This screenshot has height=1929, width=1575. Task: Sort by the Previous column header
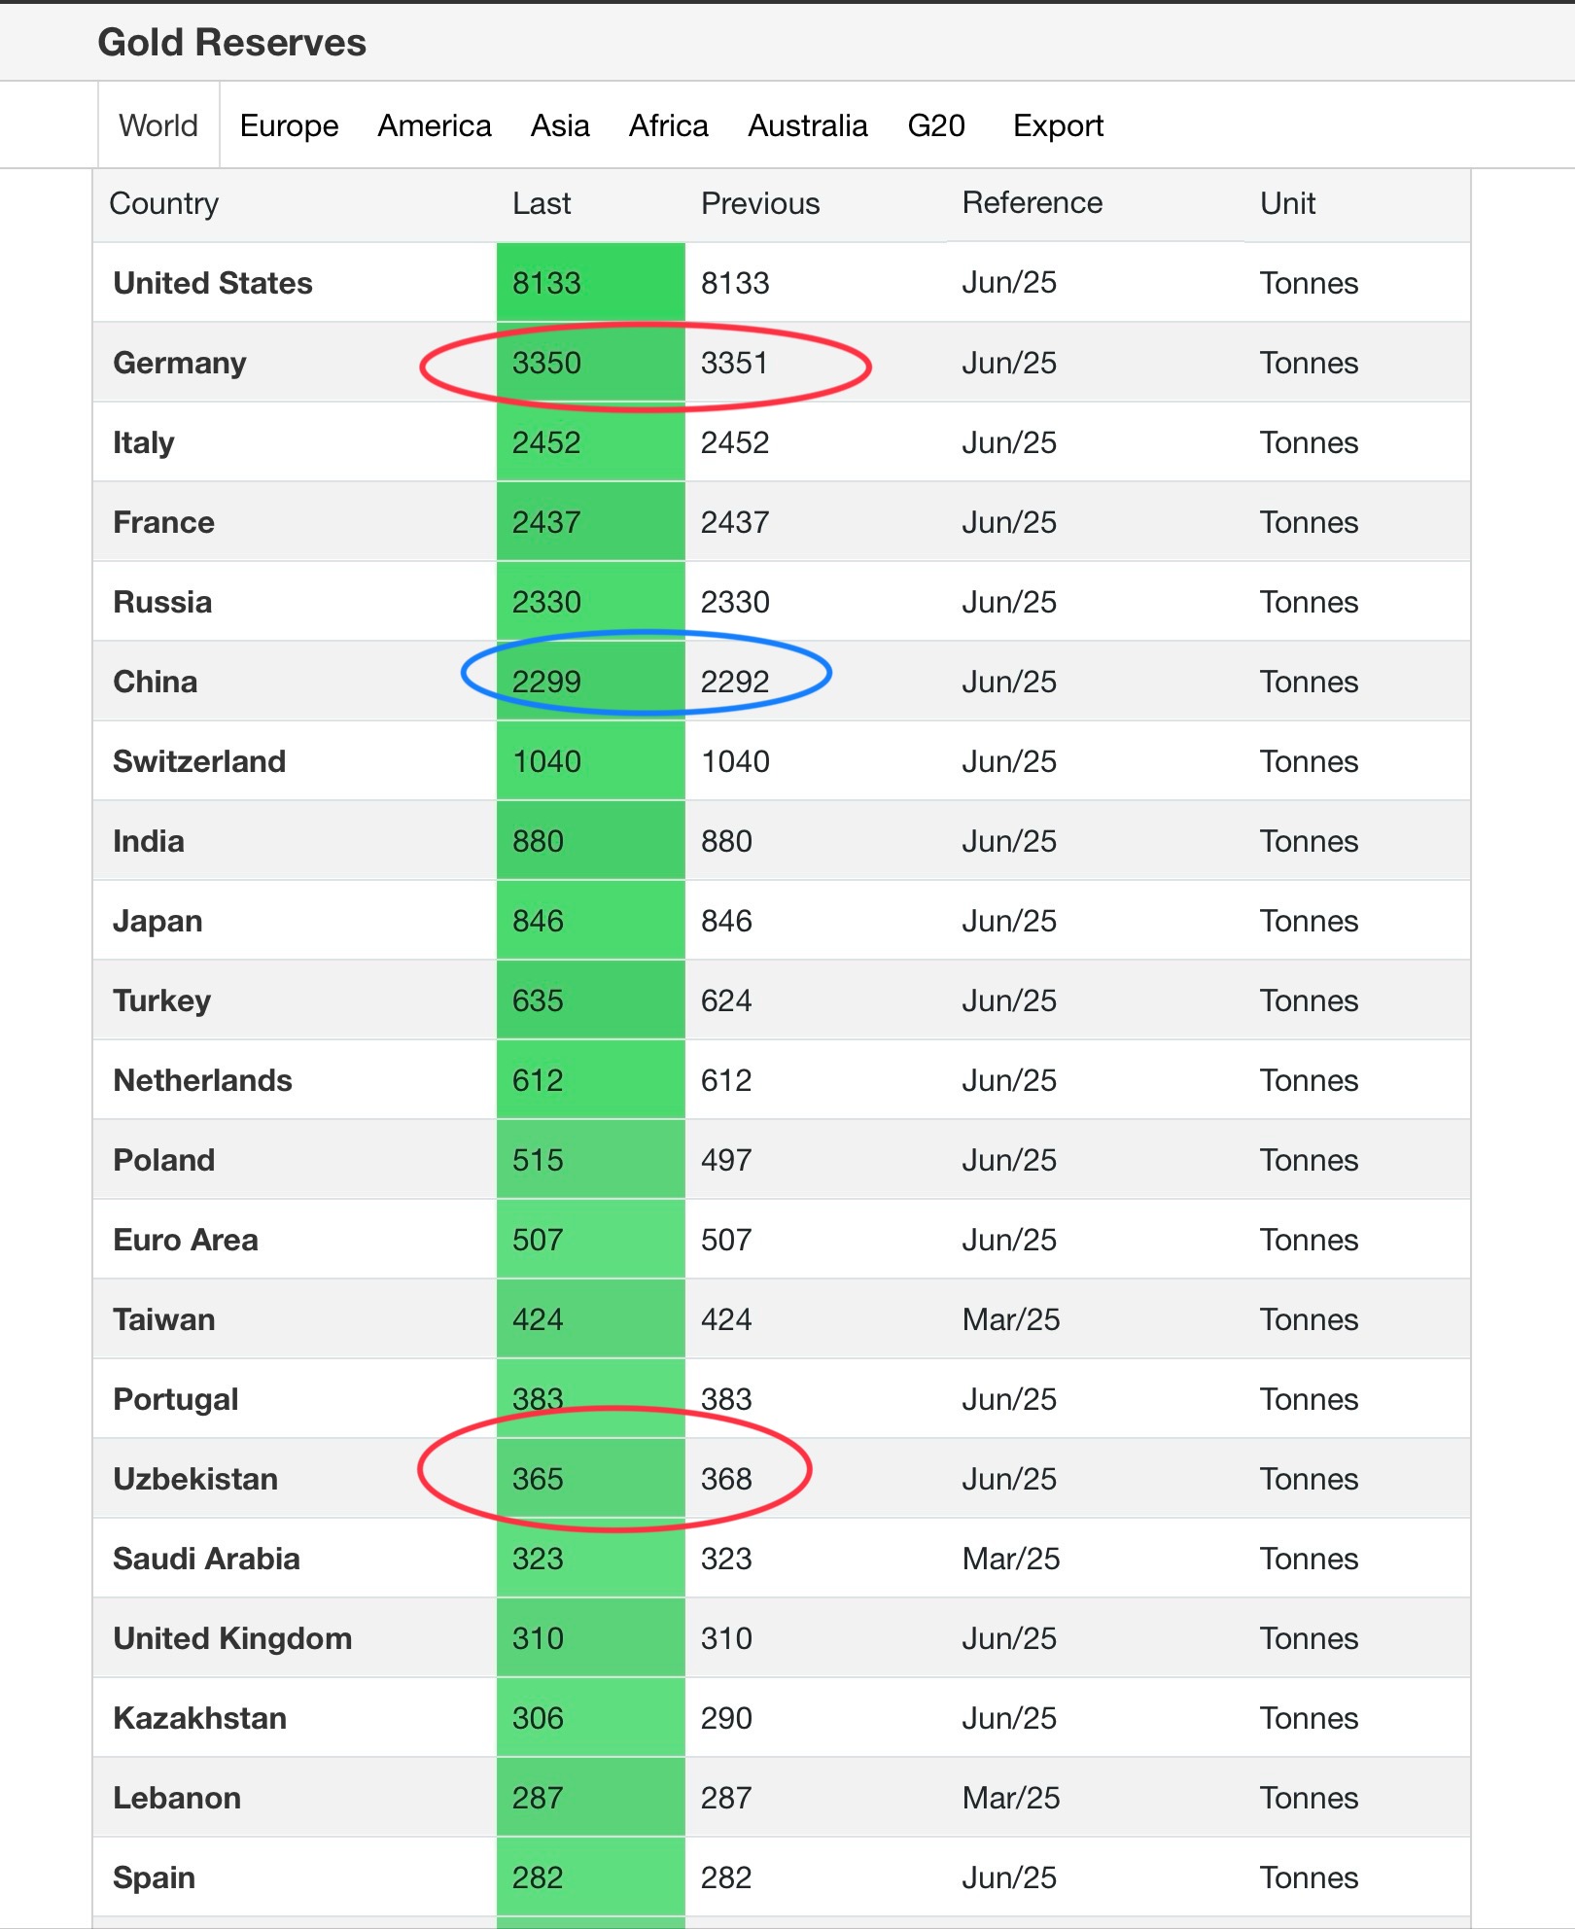point(760,203)
